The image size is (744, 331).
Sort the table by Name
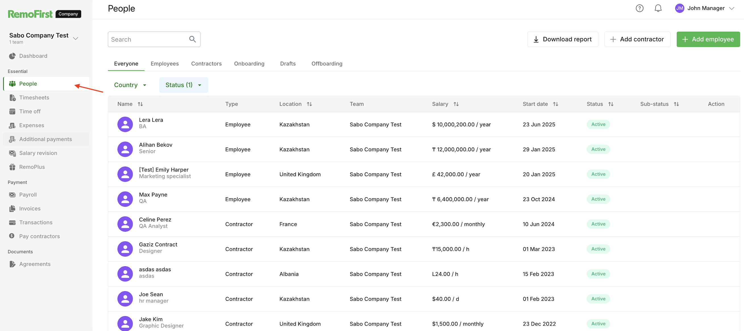[140, 104]
